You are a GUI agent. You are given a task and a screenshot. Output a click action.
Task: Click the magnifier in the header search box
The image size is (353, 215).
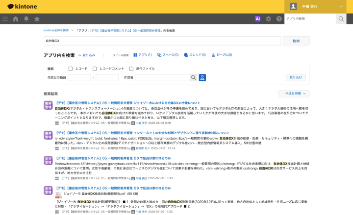[x=341, y=19]
